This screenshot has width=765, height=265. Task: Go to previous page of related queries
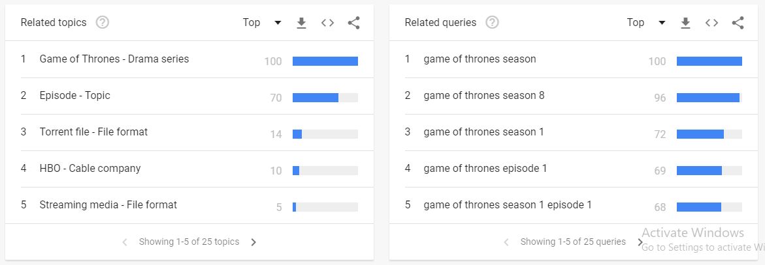pos(506,242)
